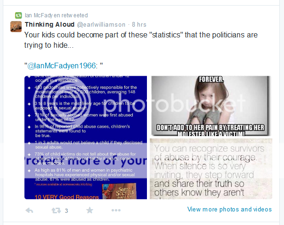Open the girl meme photo thumbnail
This screenshot has height=225, width=284.
(211, 106)
